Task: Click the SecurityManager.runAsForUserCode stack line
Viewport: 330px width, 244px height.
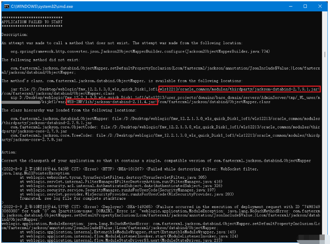Action: [118, 190]
